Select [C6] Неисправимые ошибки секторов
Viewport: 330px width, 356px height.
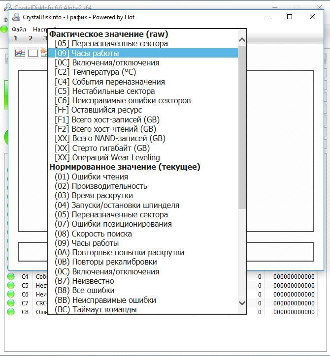[143, 101]
